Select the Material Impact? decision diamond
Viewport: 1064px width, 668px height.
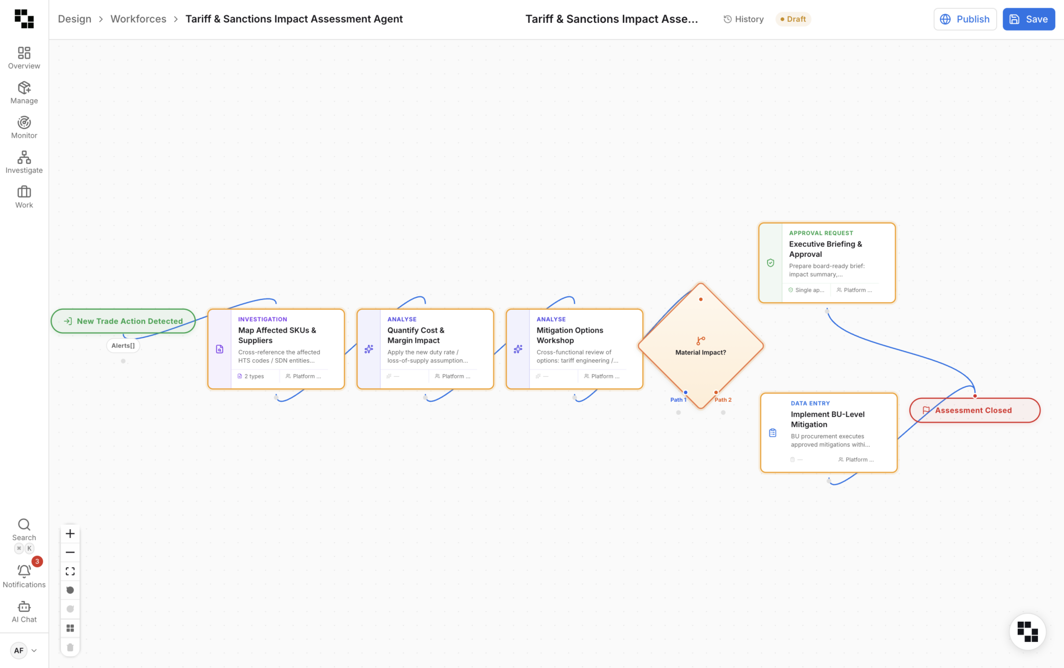tap(700, 346)
